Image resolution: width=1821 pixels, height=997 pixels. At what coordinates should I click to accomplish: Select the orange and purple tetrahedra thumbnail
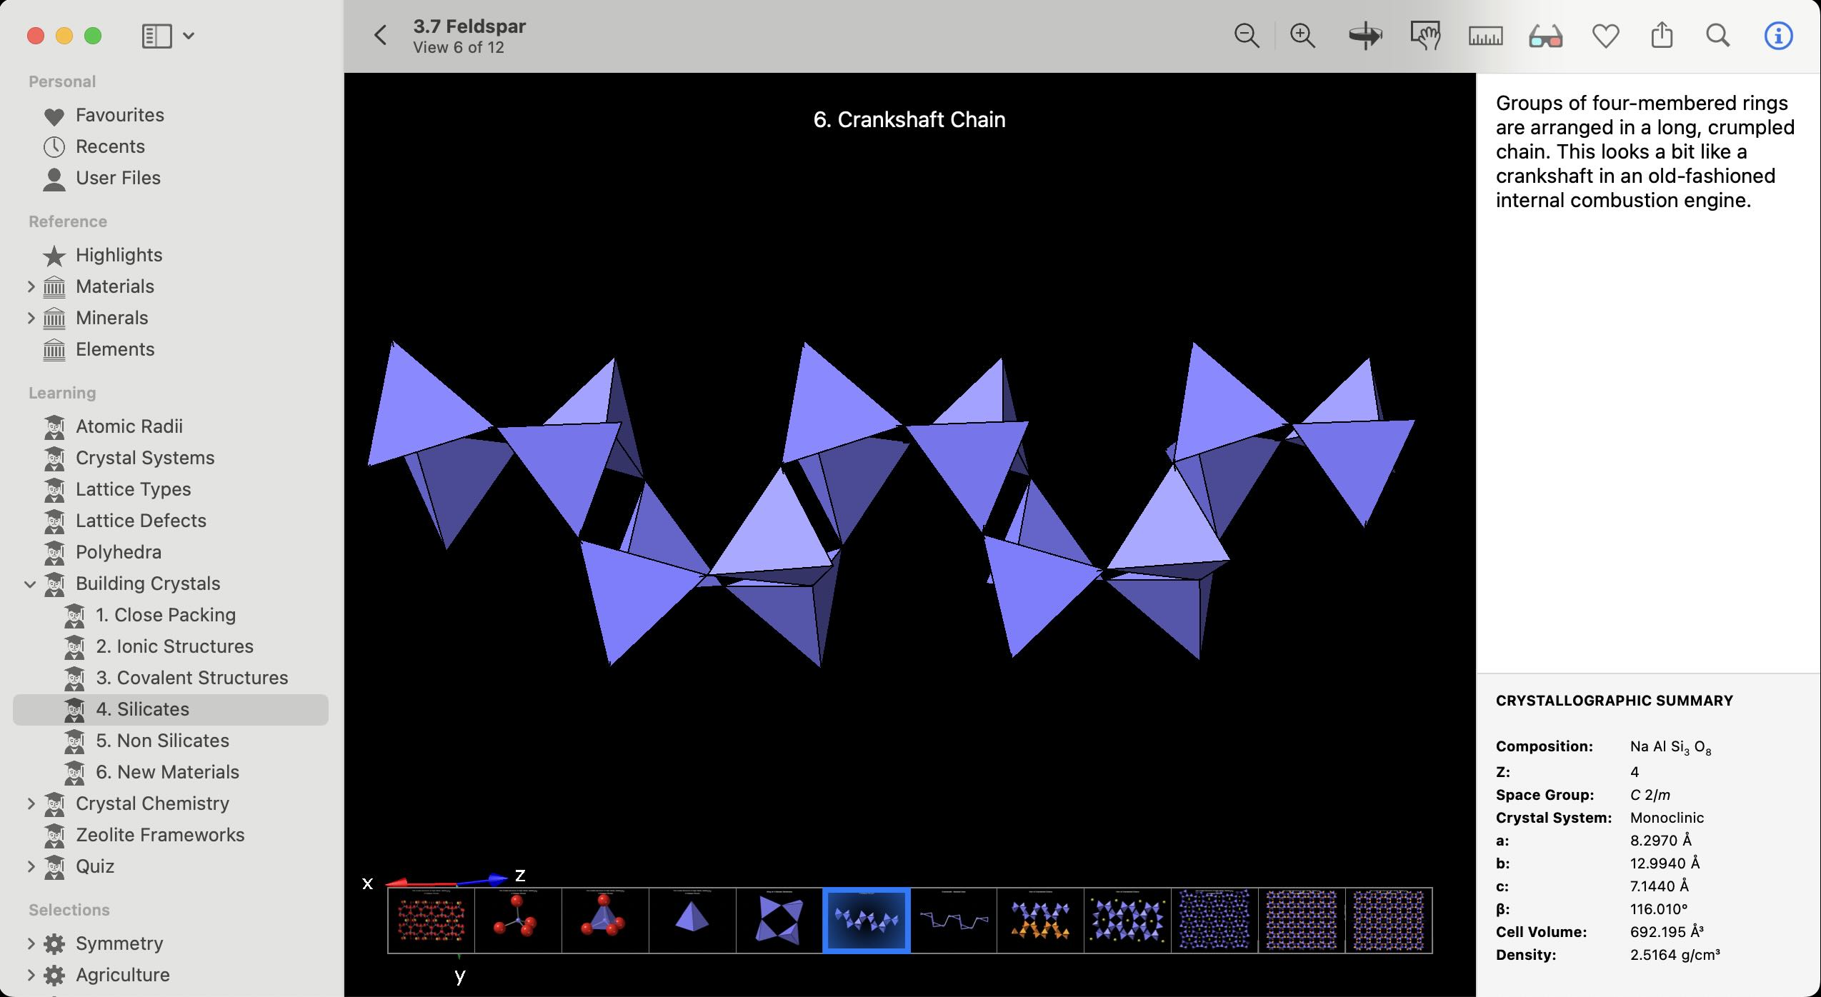[x=1040, y=921]
